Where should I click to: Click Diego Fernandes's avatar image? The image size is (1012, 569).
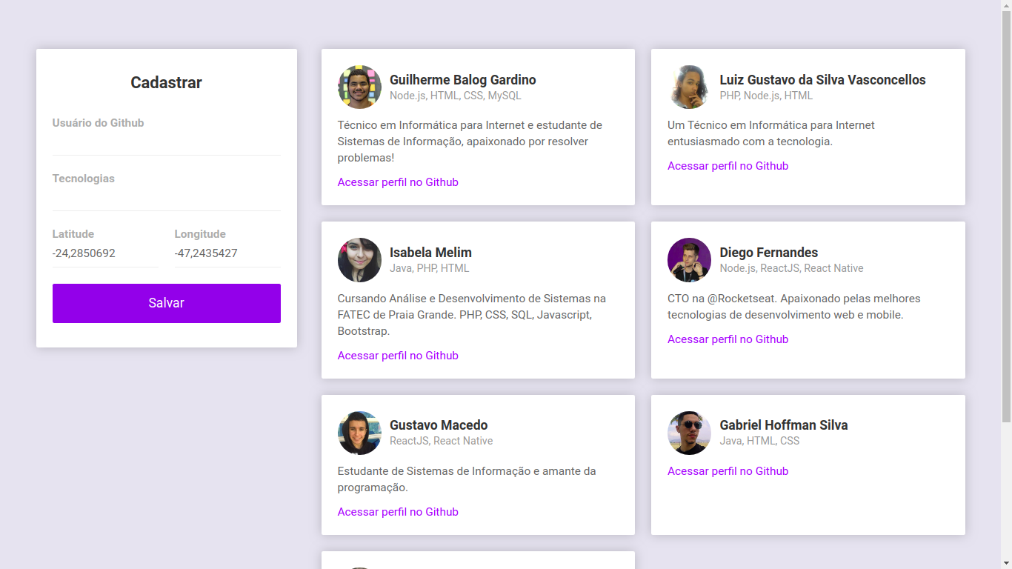click(x=689, y=260)
